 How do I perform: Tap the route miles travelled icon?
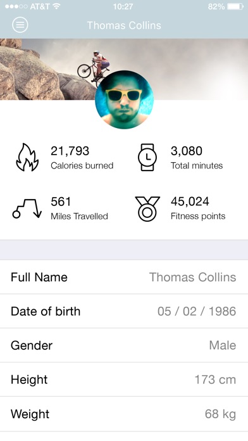pyautogui.click(x=27, y=208)
